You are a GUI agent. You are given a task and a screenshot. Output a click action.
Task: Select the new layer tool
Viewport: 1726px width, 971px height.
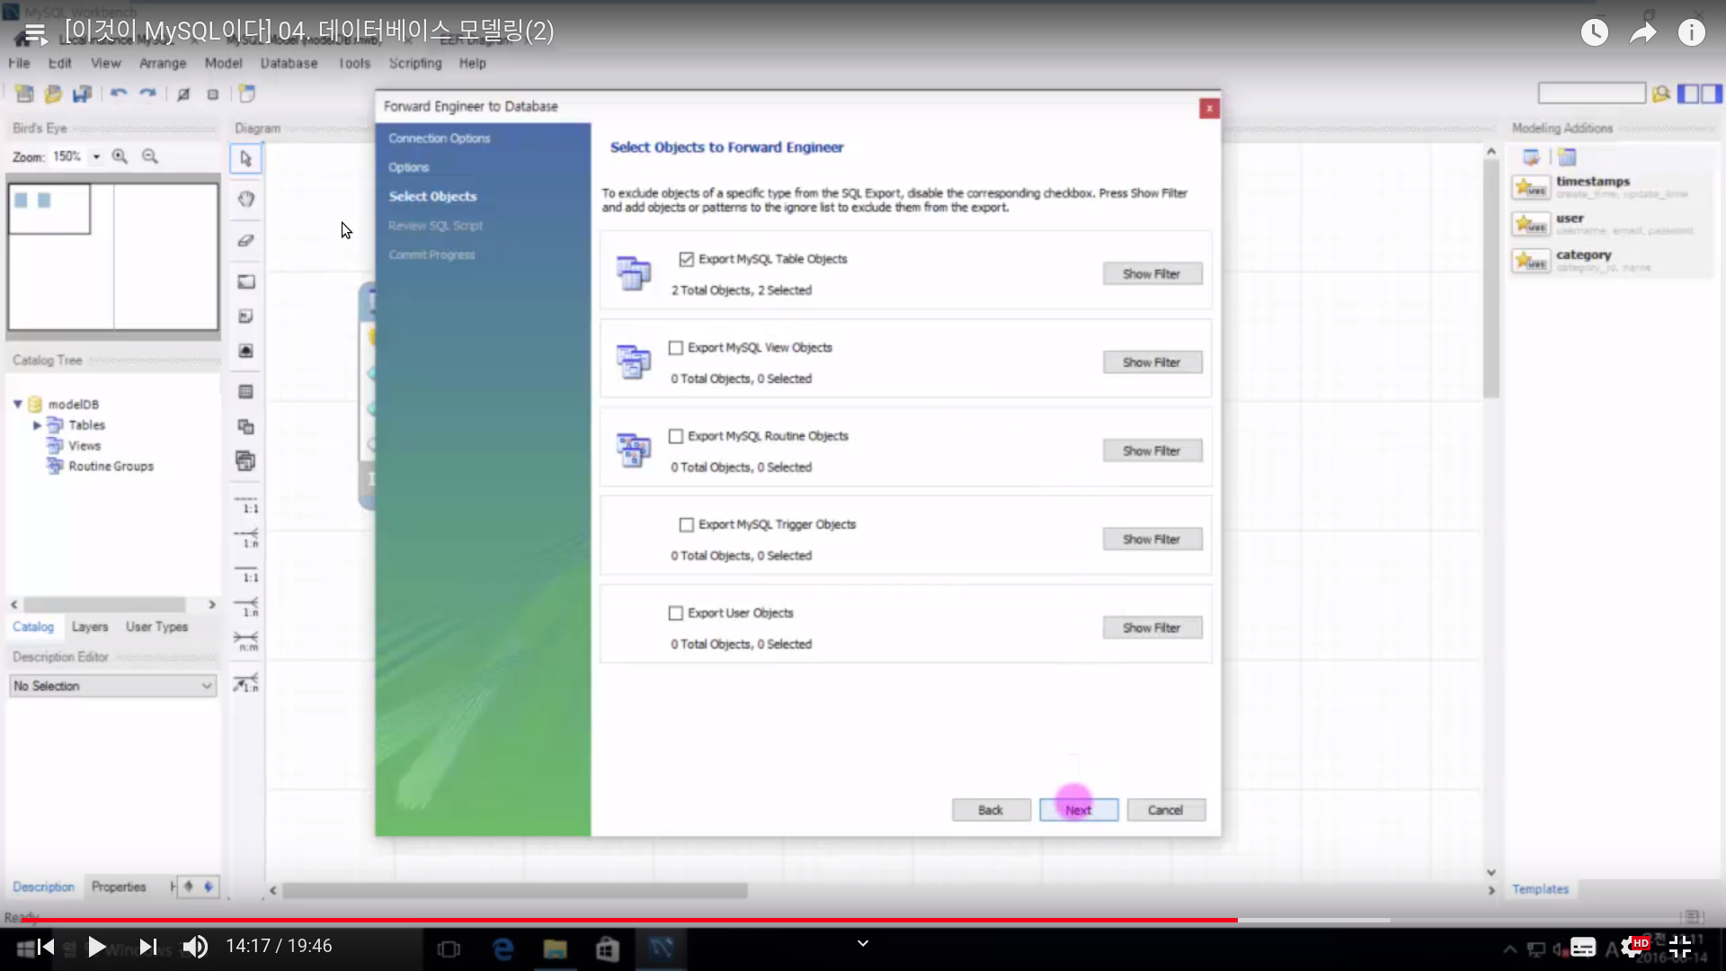click(x=245, y=281)
